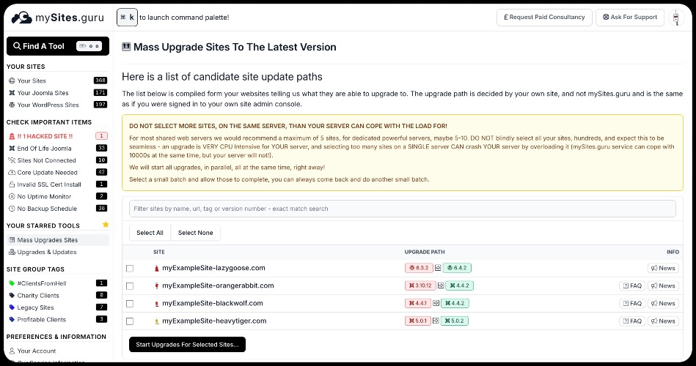Click the site icon for myExampleSite-lazygoose.com

coord(156,268)
